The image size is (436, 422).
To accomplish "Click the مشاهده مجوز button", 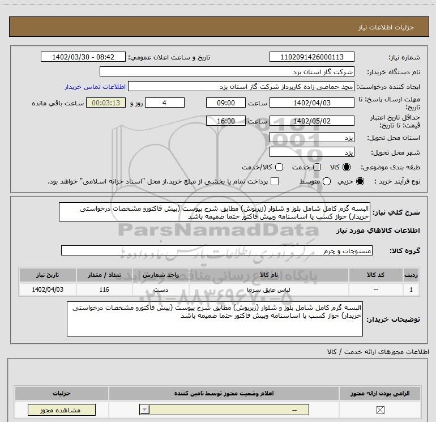I will pyautogui.click(x=62, y=410).
